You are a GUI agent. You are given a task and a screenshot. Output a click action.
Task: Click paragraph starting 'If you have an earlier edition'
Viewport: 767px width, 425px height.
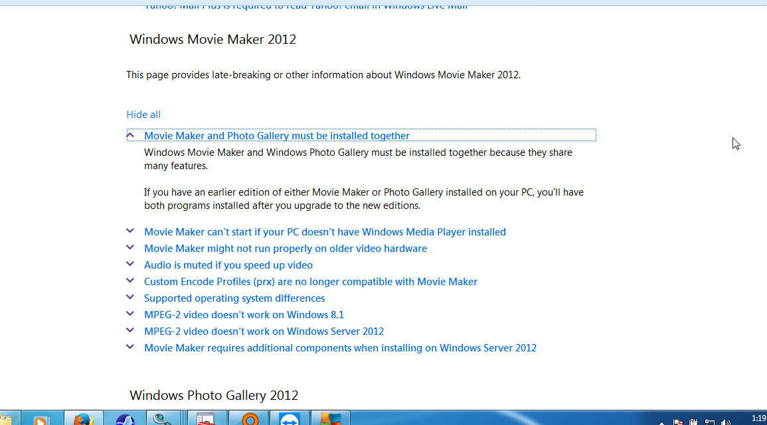(363, 199)
